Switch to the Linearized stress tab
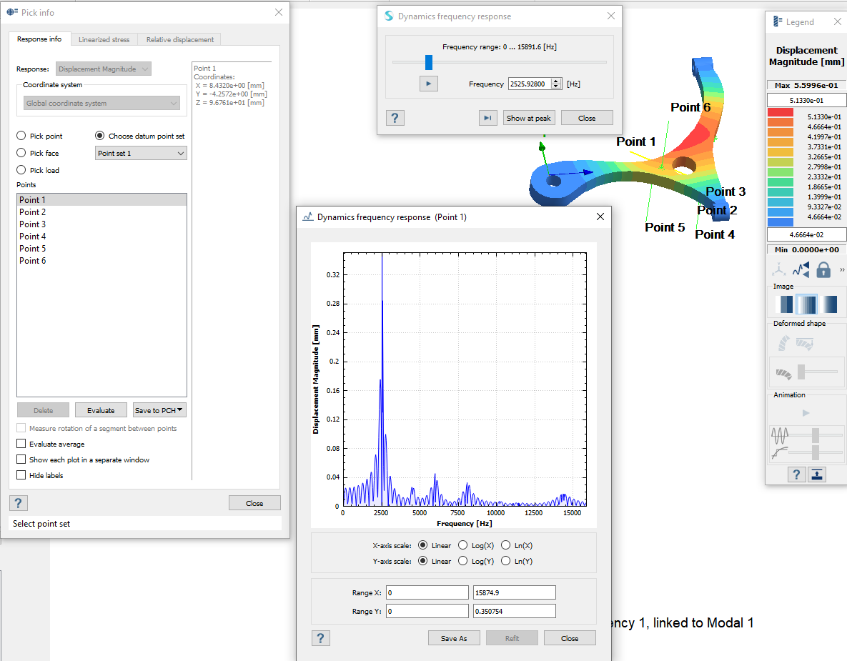Viewport: 847px width, 661px height. pyautogui.click(x=104, y=39)
